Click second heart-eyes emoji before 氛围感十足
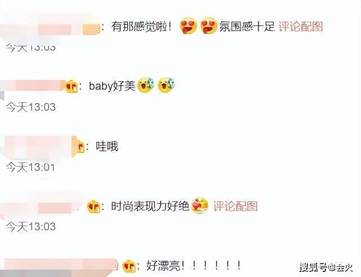 click(x=209, y=25)
